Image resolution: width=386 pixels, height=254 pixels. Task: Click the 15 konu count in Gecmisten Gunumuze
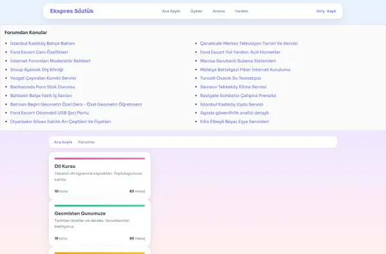[61, 239]
